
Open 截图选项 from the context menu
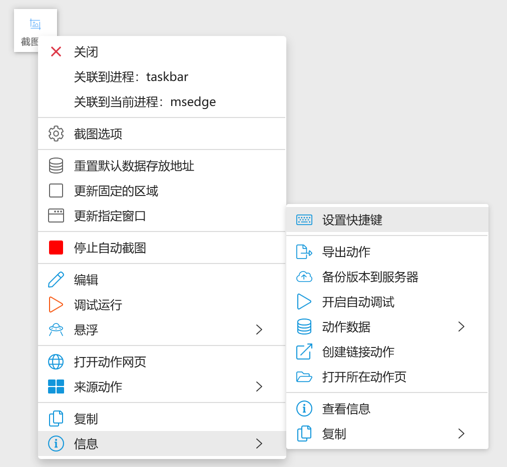point(98,134)
